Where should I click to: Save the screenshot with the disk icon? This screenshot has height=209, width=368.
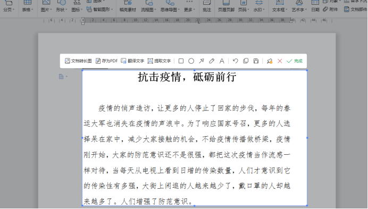coord(256,61)
